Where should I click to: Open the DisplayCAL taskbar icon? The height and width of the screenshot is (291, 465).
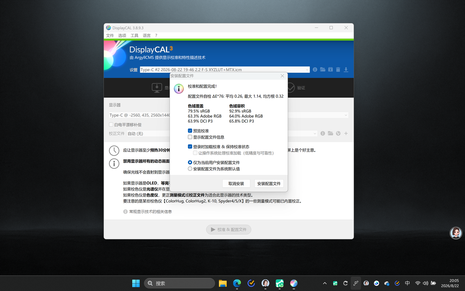pyautogui.click(x=294, y=283)
